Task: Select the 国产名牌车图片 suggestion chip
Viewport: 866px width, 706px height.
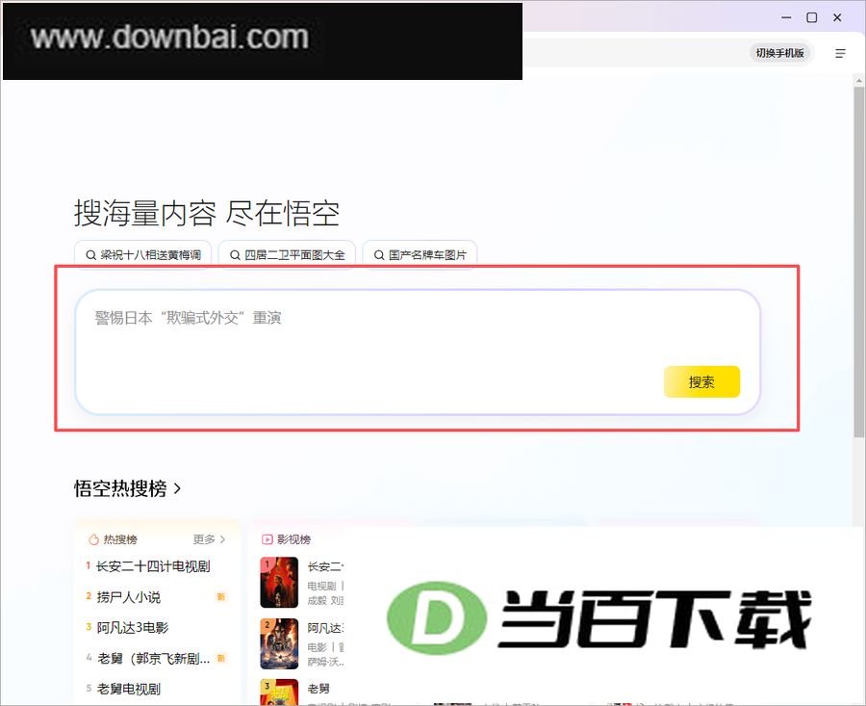Action: [x=420, y=255]
